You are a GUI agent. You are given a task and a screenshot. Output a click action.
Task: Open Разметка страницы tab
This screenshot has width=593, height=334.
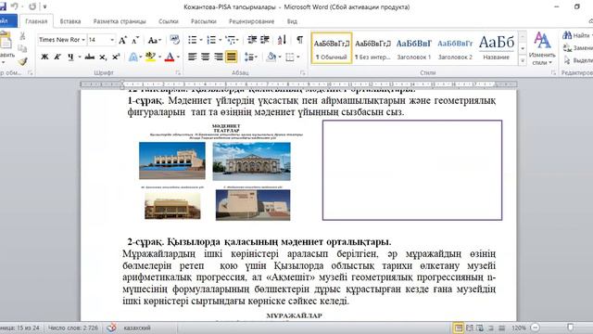tap(120, 21)
